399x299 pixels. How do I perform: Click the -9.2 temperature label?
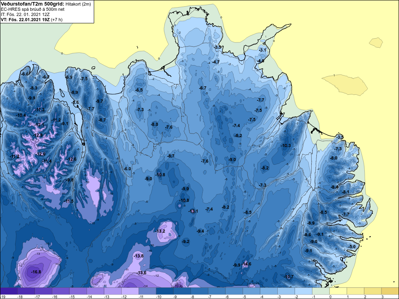(x=186, y=242)
